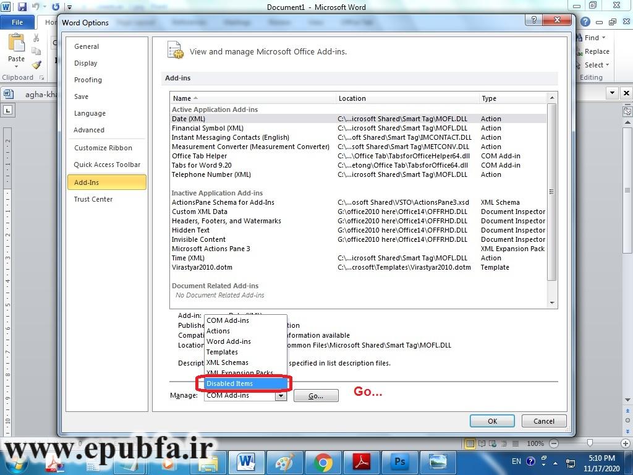Click the Adobe Reader taskbar icon
633x475 pixels.
pyautogui.click(x=361, y=462)
